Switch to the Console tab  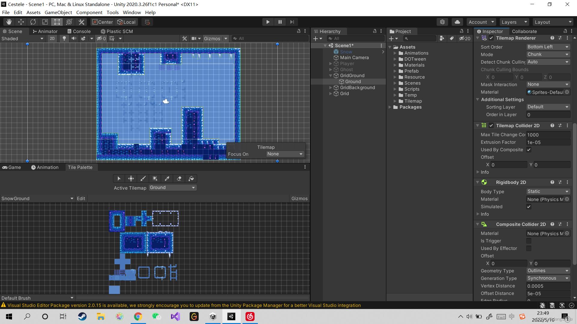[79, 31]
